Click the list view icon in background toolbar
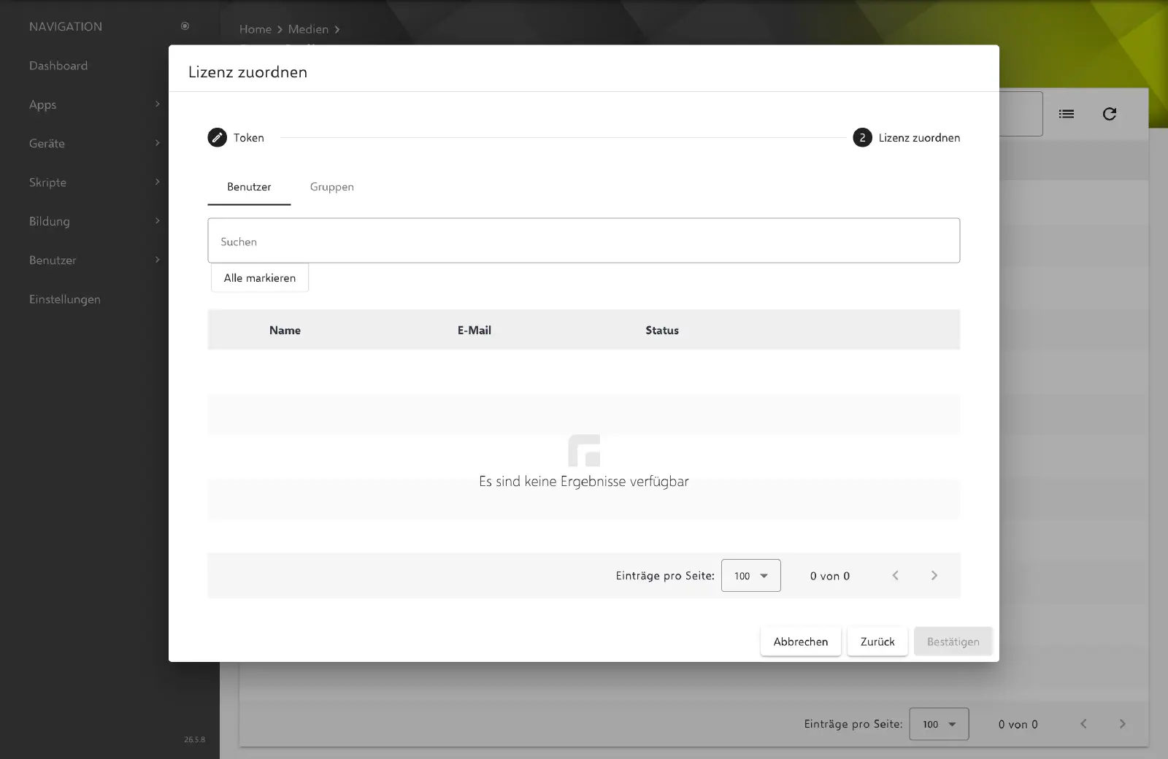Image resolution: width=1168 pixels, height=759 pixels. pos(1067,114)
